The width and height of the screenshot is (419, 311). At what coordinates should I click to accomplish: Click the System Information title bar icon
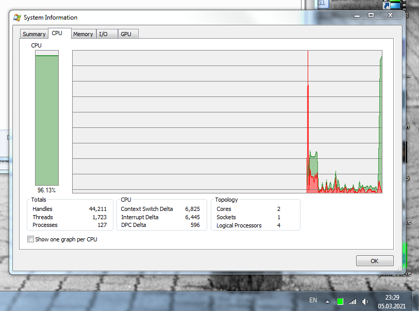(x=17, y=18)
